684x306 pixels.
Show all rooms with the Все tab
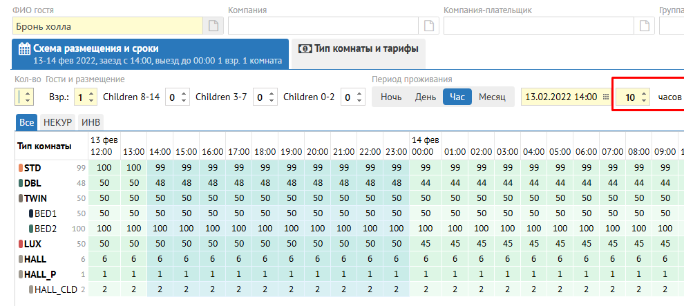26,122
